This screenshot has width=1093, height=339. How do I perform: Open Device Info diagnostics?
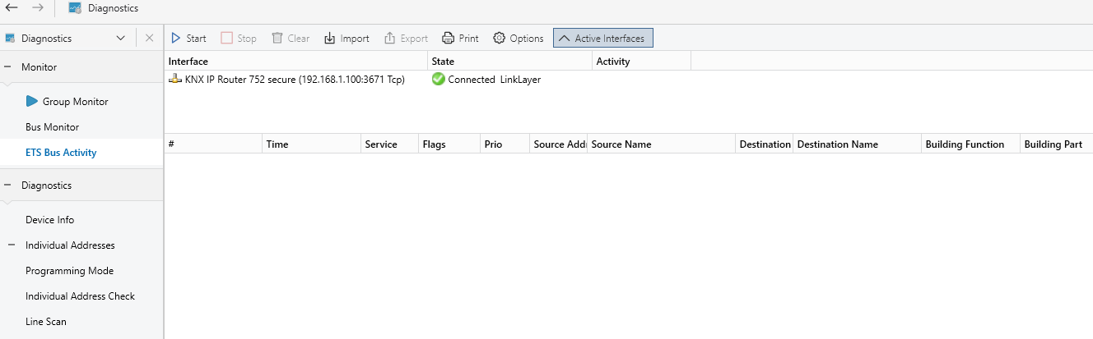tap(50, 220)
